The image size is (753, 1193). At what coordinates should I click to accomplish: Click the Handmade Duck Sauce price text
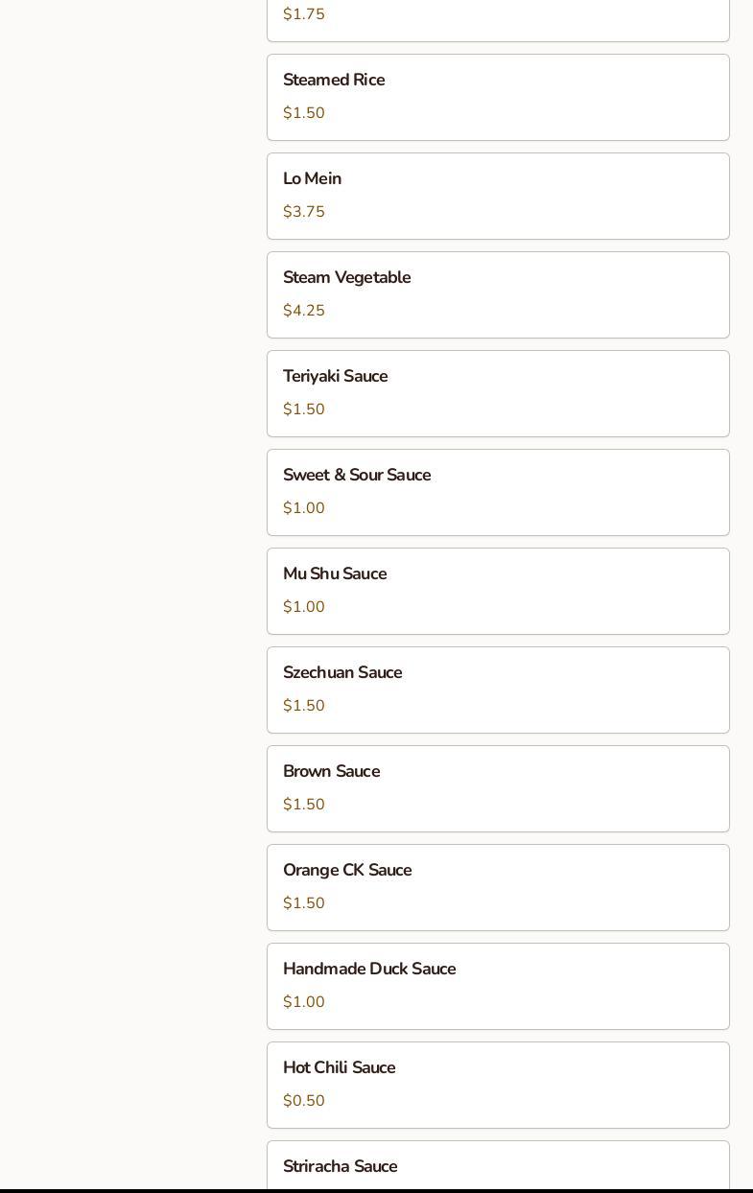(304, 1002)
